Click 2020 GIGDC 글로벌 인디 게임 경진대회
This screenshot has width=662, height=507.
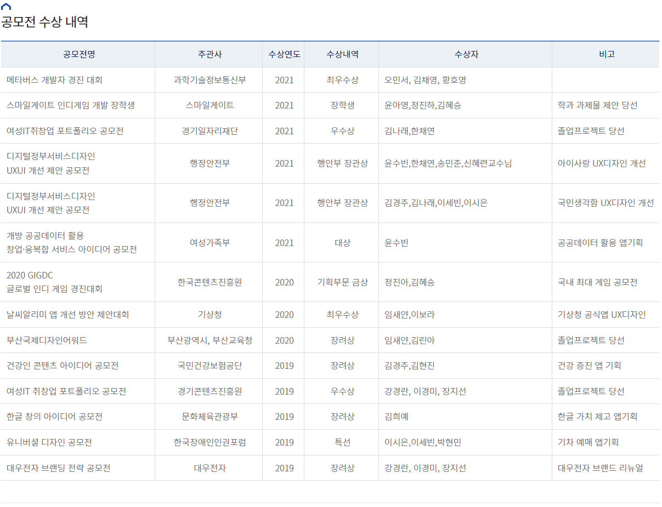[x=54, y=282]
